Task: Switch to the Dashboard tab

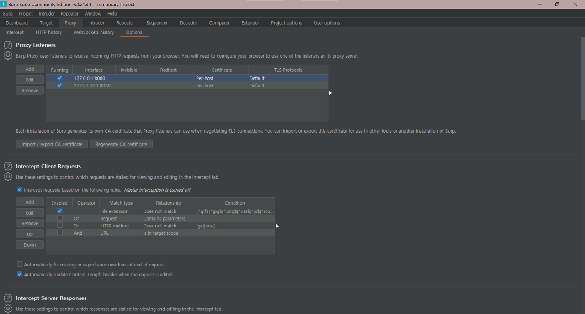Action: tap(17, 23)
